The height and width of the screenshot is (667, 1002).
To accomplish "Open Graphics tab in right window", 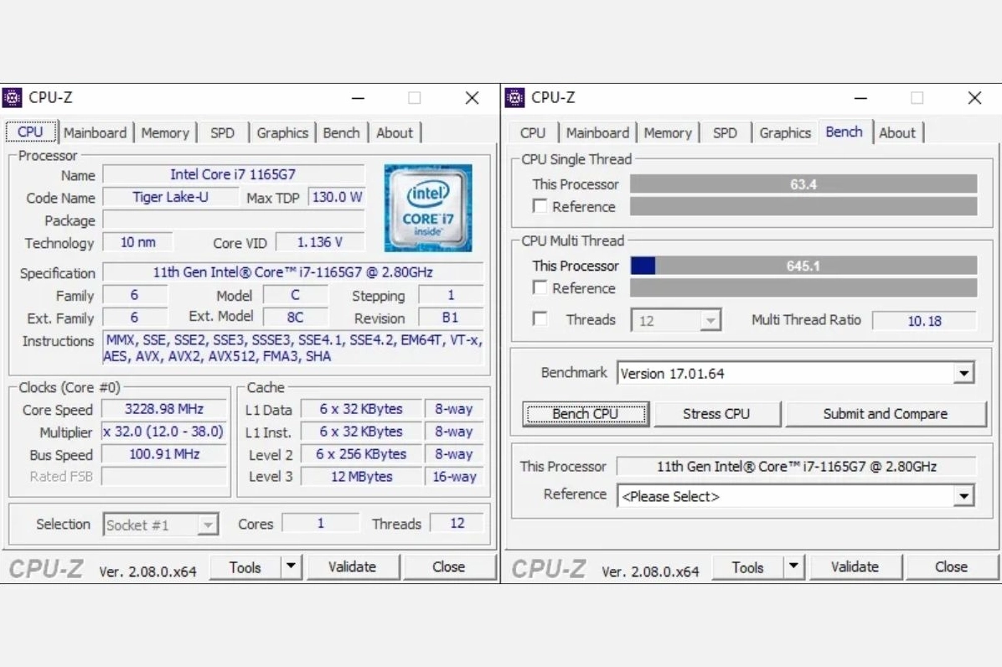I will tap(785, 133).
